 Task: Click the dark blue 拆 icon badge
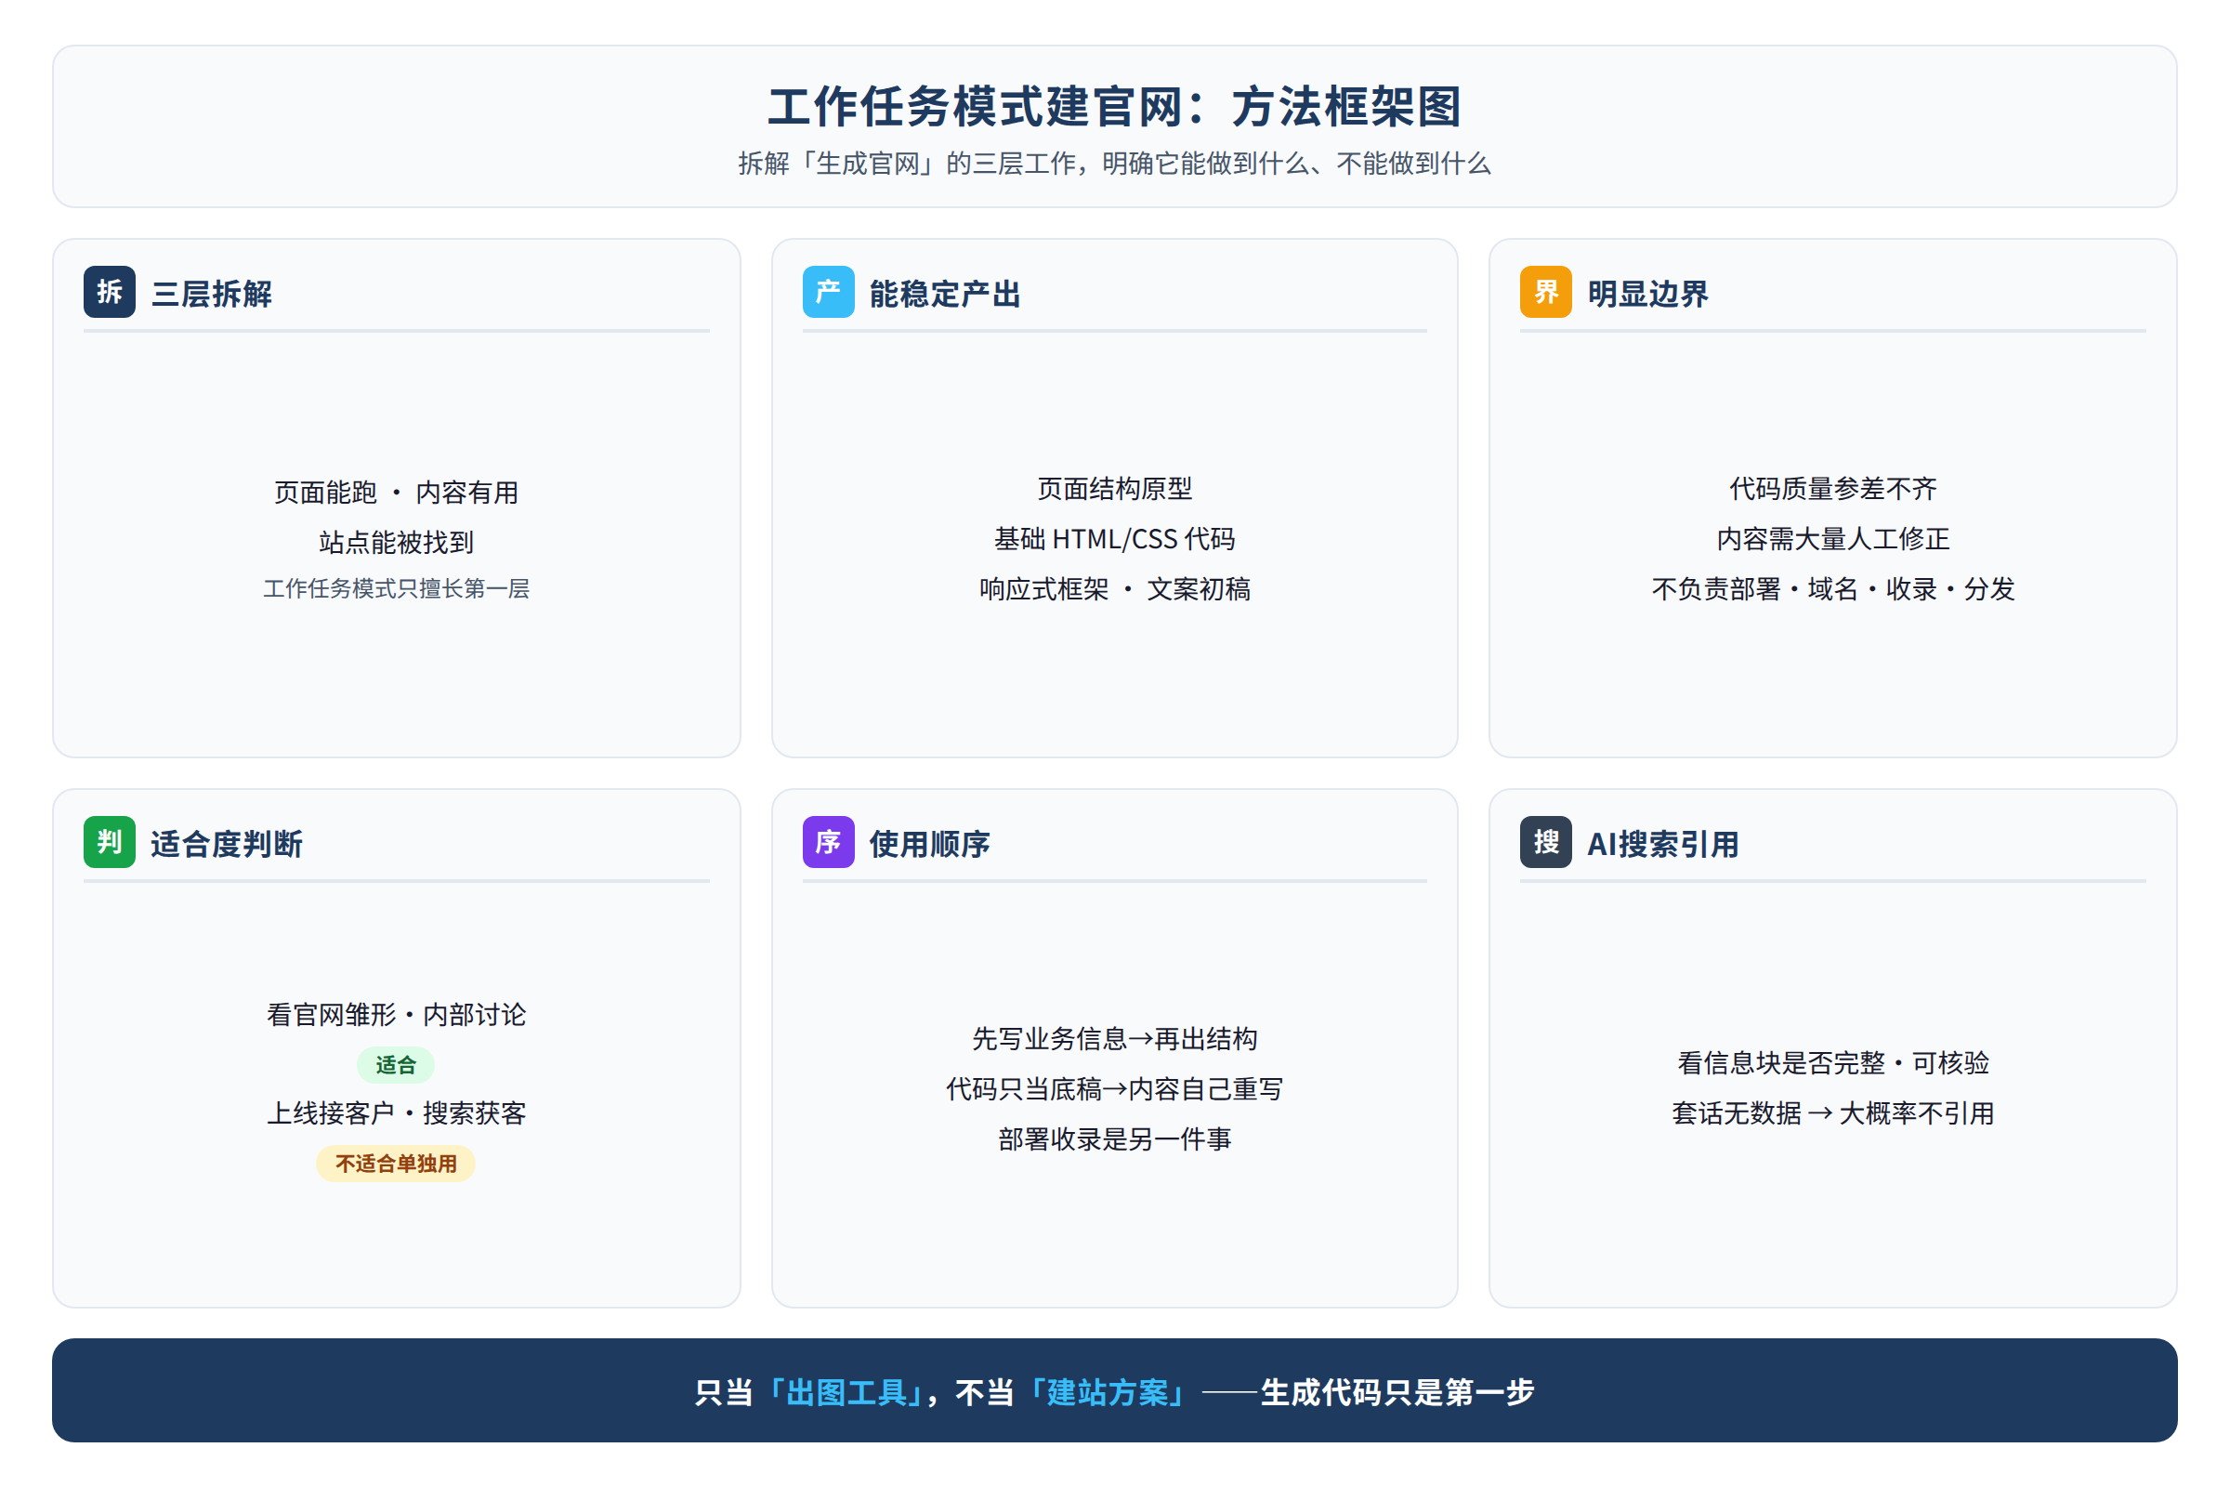(x=109, y=292)
